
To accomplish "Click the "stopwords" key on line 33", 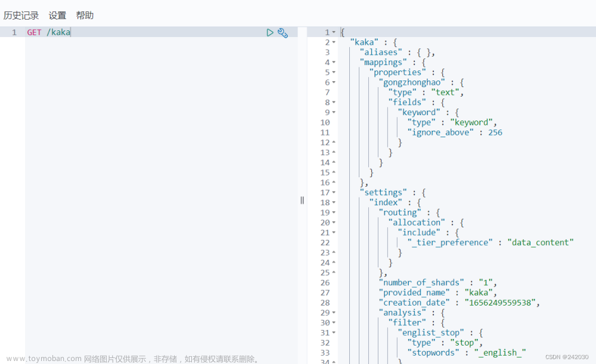I will pyautogui.click(x=433, y=353).
